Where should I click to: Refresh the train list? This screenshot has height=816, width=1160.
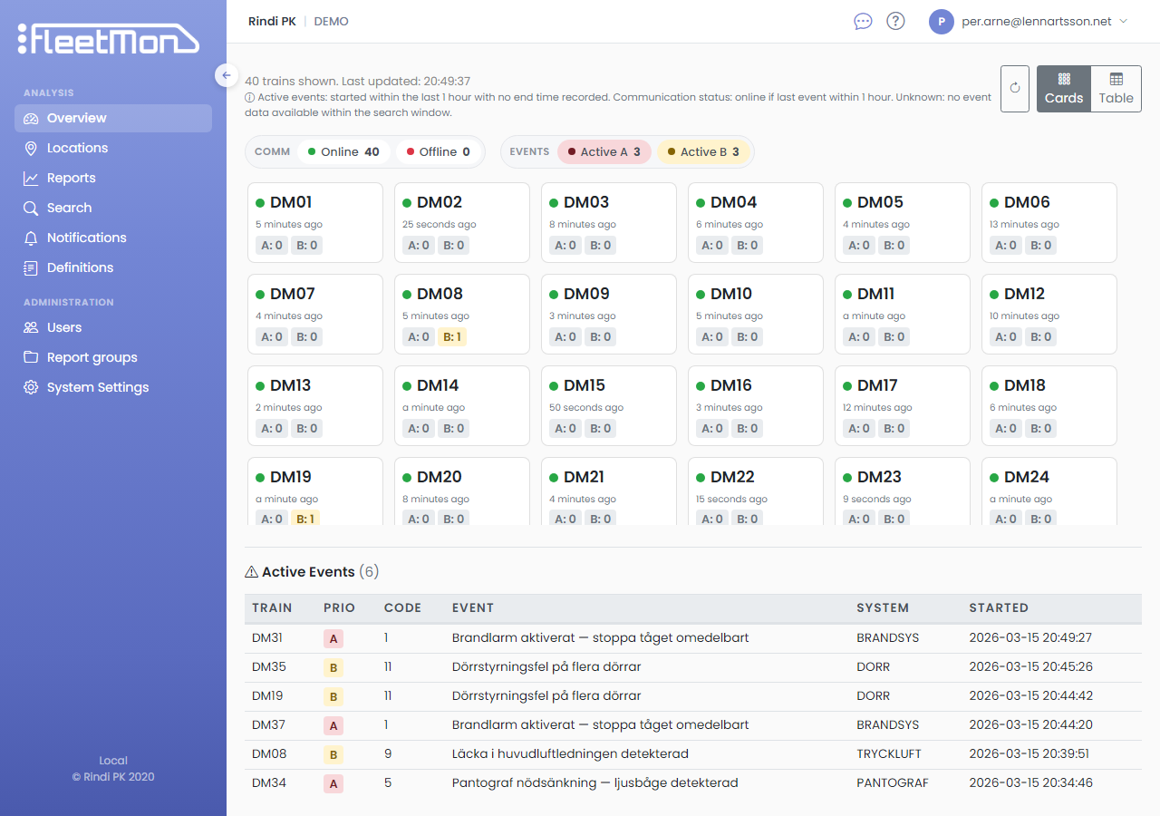(x=1014, y=88)
